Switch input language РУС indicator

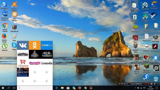tap(144, 88)
